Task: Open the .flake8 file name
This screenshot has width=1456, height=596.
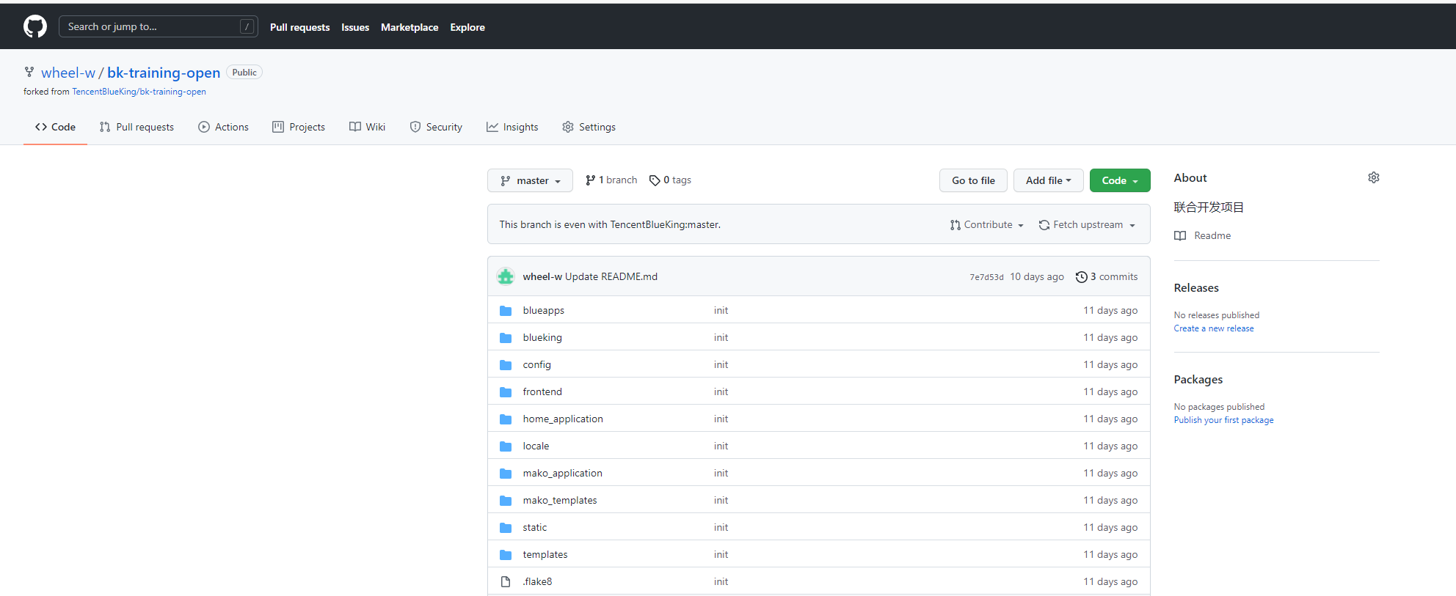Action: [537, 582]
